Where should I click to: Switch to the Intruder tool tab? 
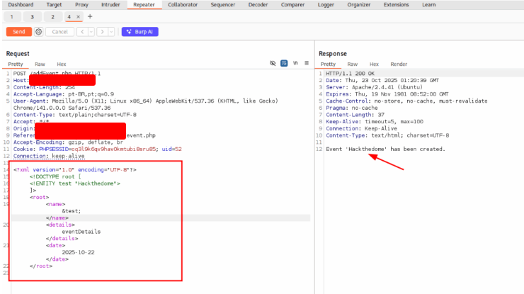point(110,4)
